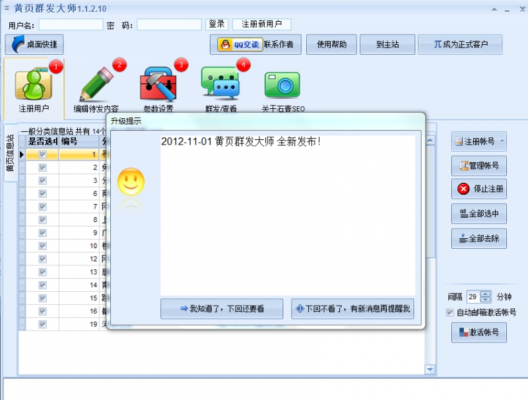Click 我知道了，下回还要看 button
The width and height of the screenshot is (528, 400).
pos(222,309)
